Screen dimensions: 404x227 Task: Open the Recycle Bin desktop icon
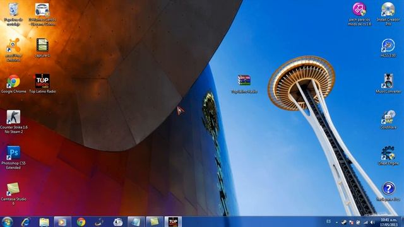click(x=13, y=14)
